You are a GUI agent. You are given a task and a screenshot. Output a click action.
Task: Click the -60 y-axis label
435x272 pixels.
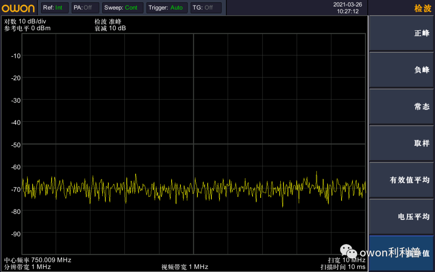(16, 167)
